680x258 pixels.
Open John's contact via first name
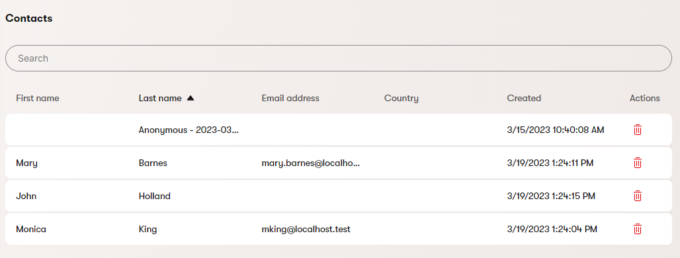coord(26,196)
